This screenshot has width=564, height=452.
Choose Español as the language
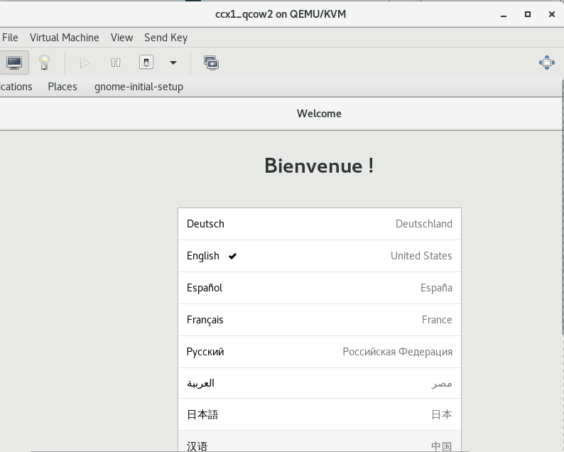[320, 288]
